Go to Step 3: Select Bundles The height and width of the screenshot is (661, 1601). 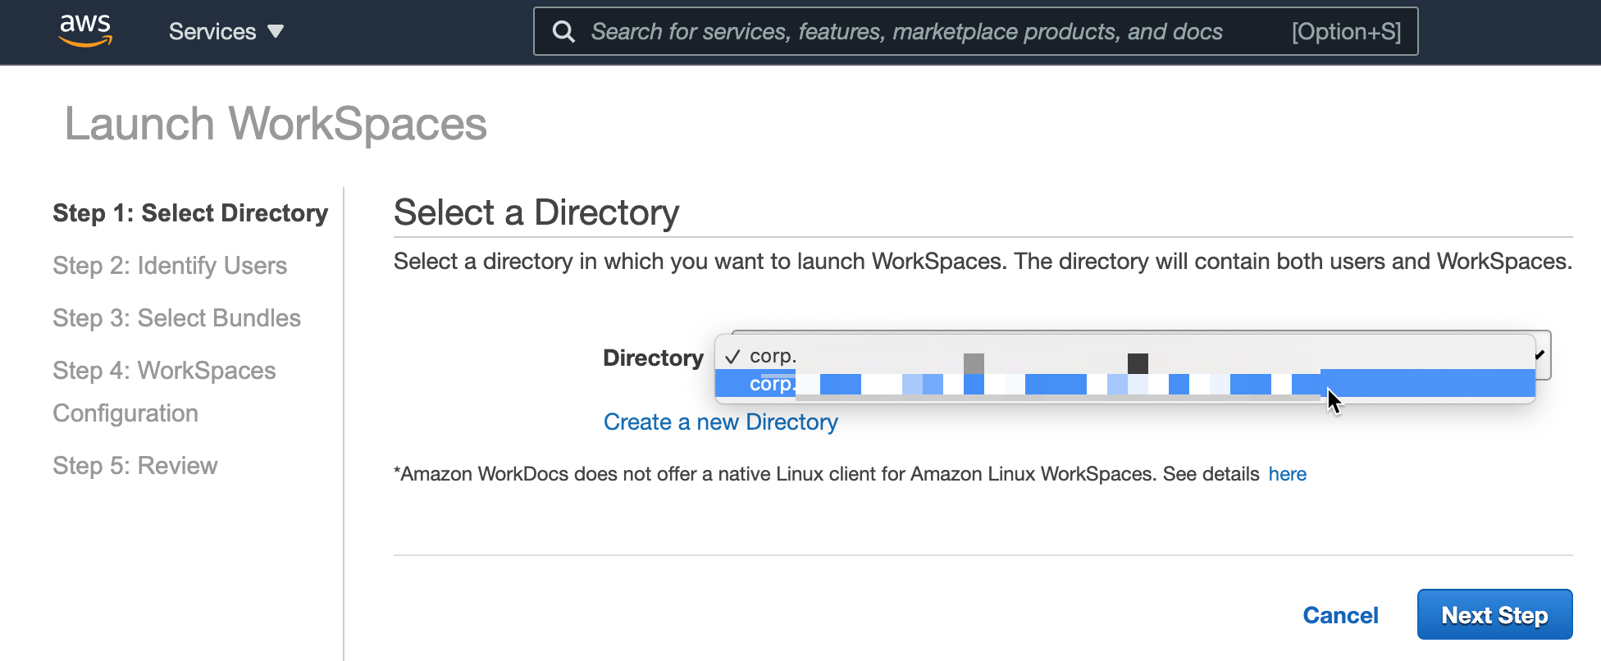tap(176, 318)
